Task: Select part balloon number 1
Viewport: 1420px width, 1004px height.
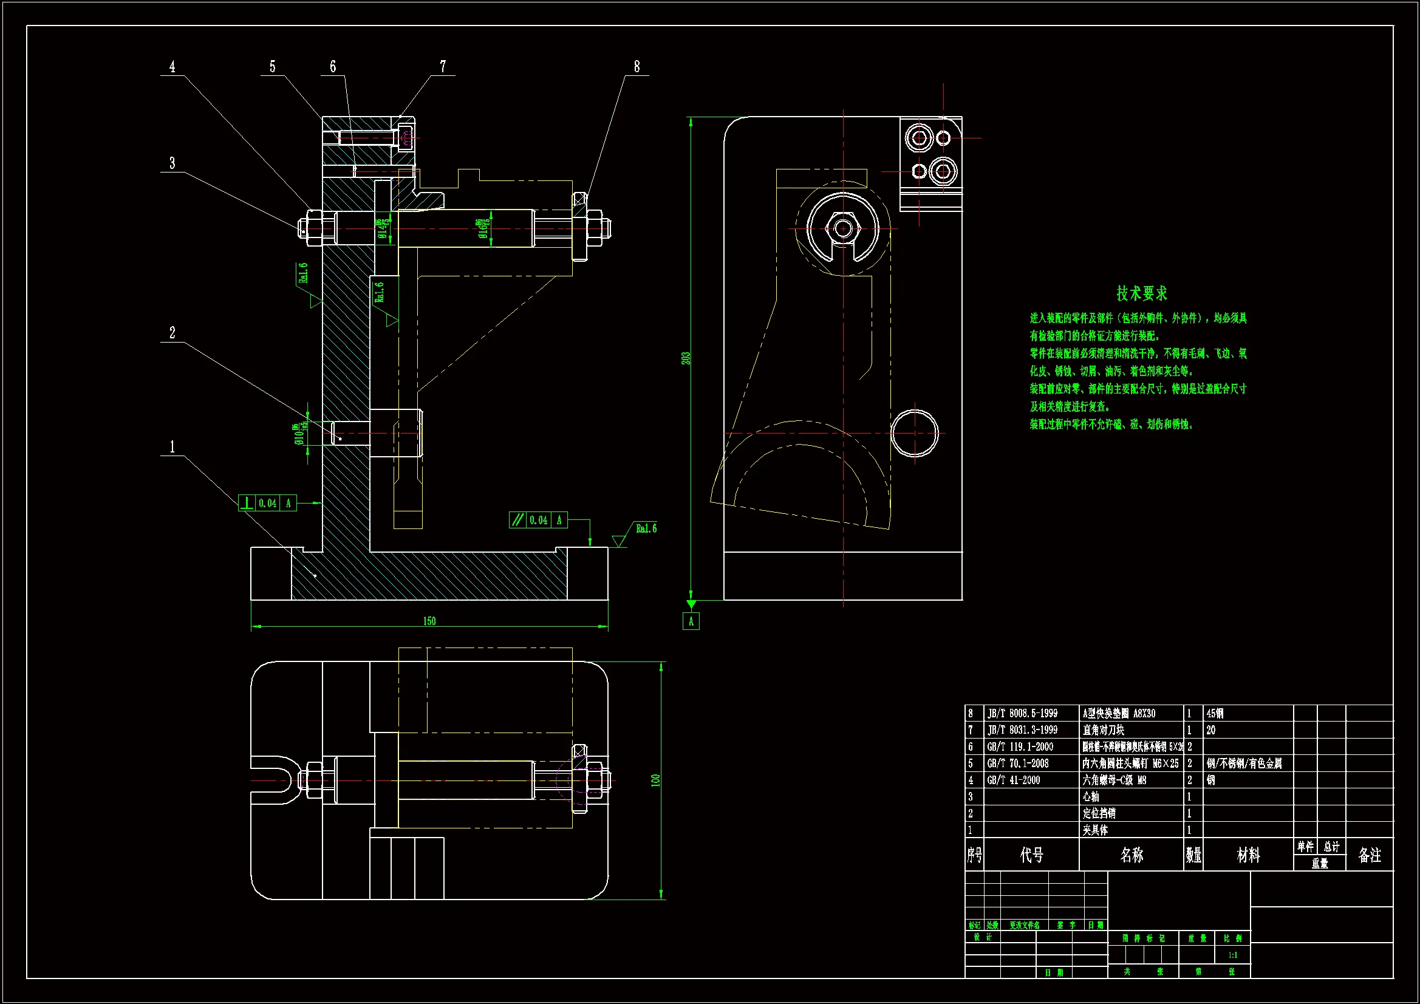Action: 172,446
